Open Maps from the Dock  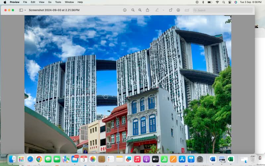point(66,159)
